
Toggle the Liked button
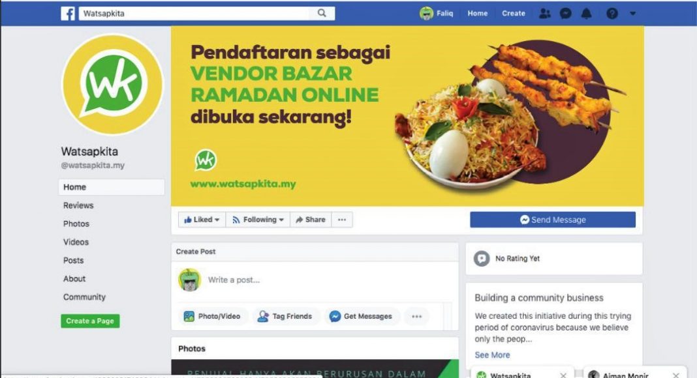coord(202,220)
